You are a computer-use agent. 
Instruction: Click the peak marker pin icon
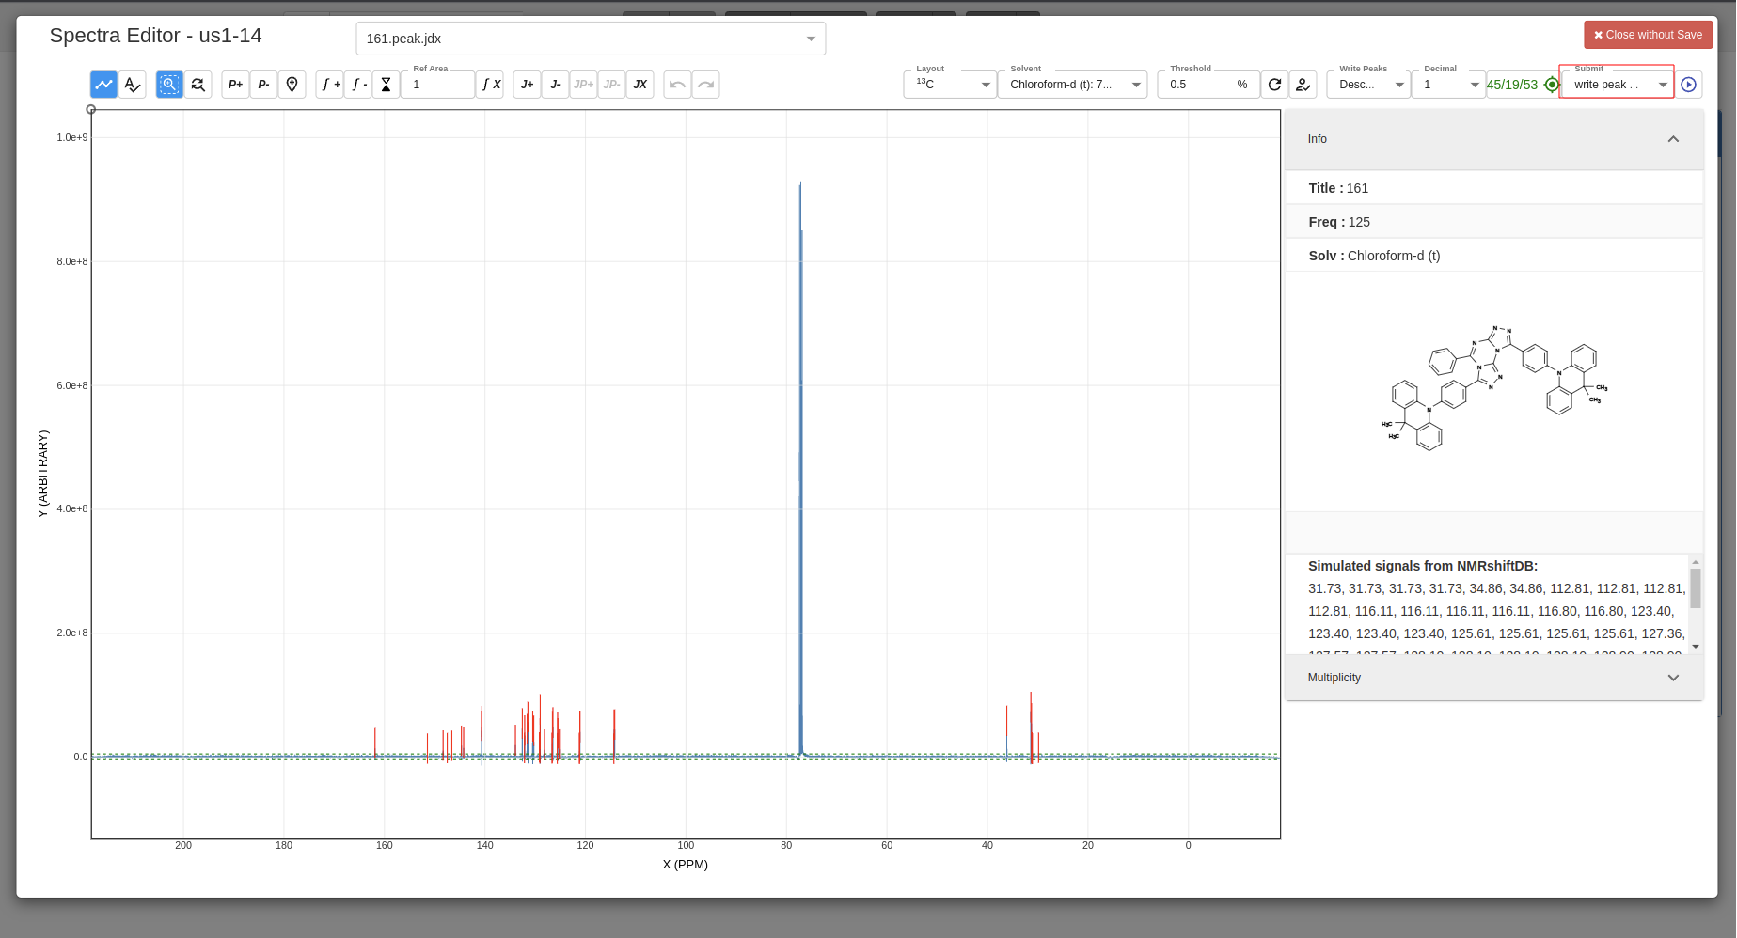tap(292, 84)
